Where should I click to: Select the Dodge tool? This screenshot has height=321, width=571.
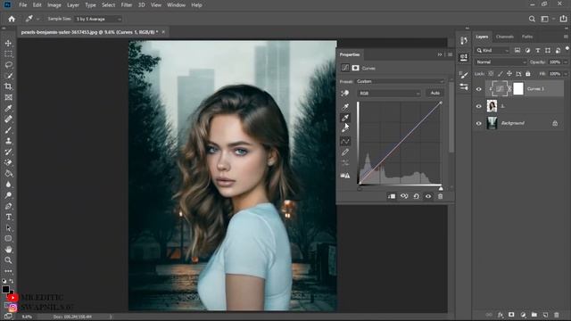coord(8,195)
